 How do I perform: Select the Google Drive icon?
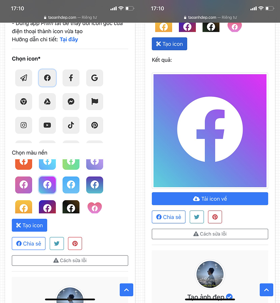tap(47, 102)
